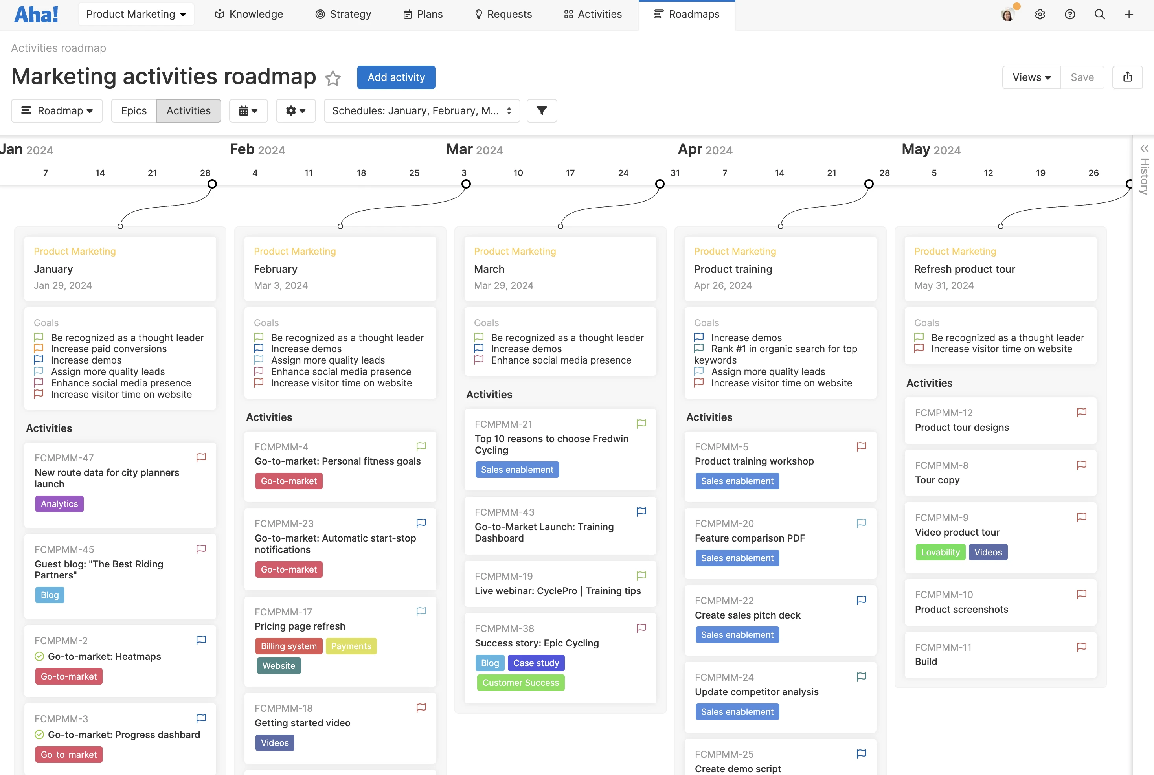Viewport: 1154px width, 775px height.
Task: Open the filter icon beside Schedules
Action: click(542, 111)
